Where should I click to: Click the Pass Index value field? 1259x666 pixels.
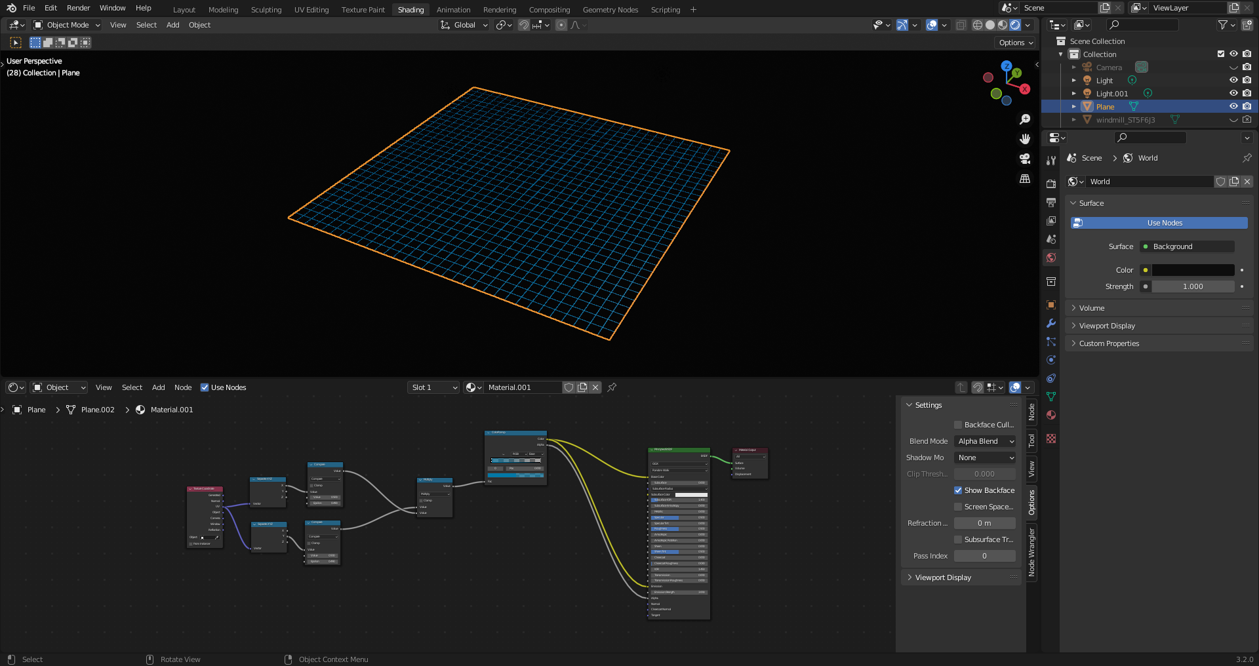pyautogui.click(x=984, y=556)
